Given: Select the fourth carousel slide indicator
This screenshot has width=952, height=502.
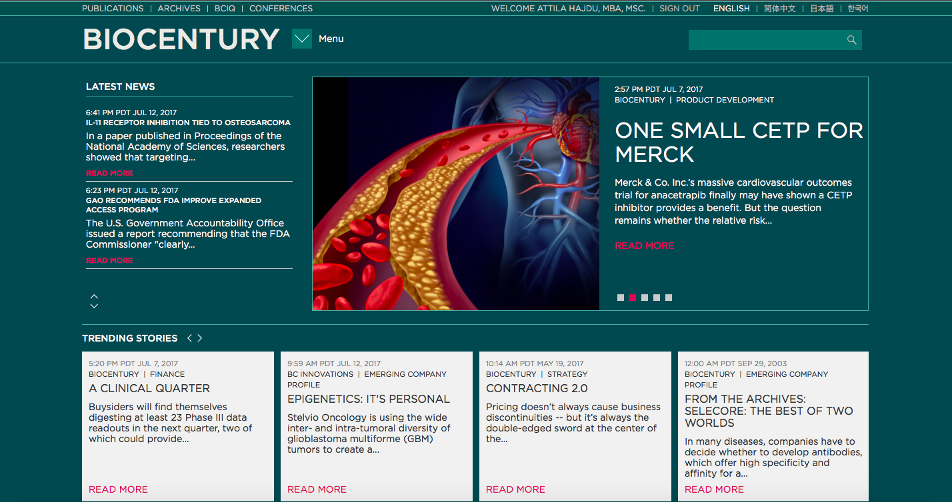Looking at the screenshot, I should (x=657, y=298).
